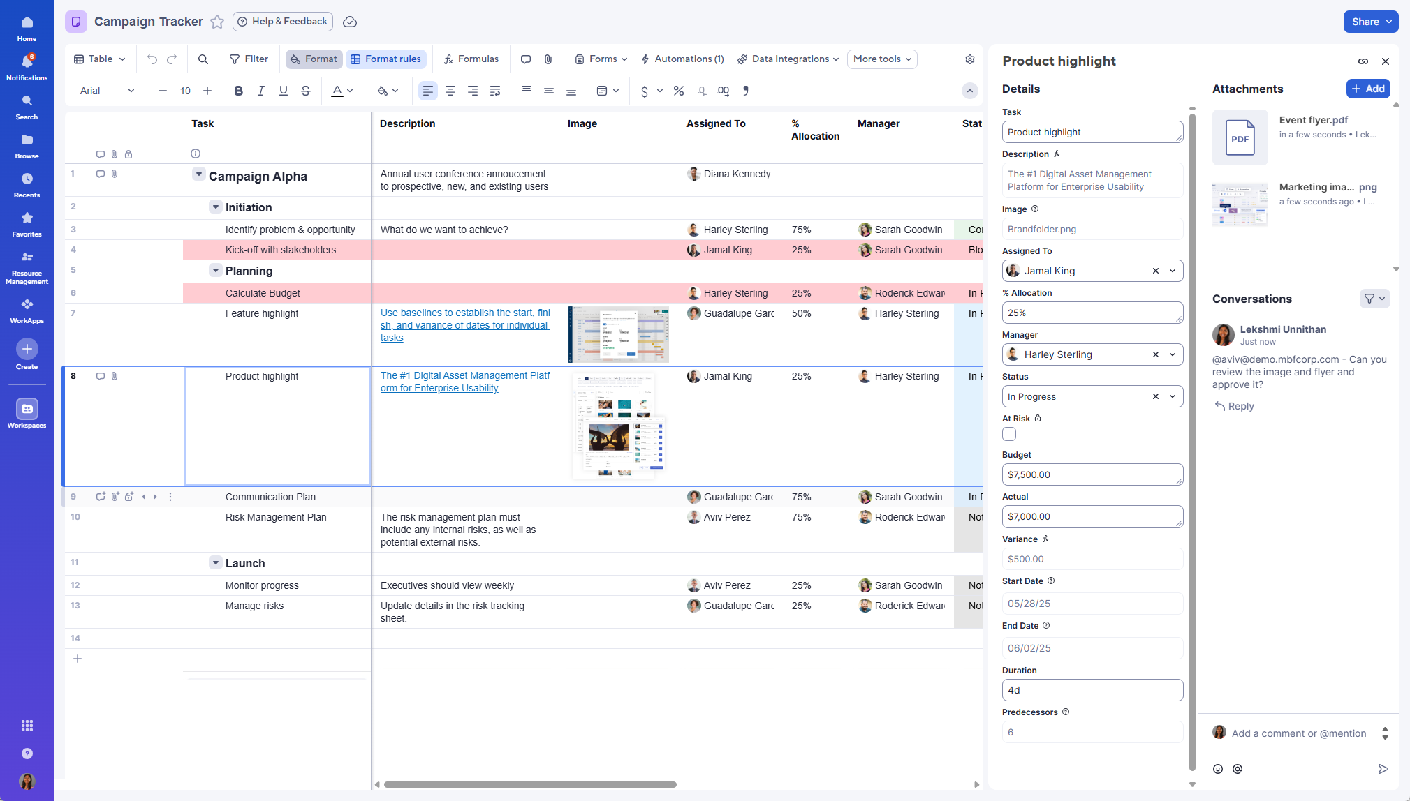1410x801 pixels.
Task: Reply to Lekshmi Unnithan's conversation
Action: coord(1233,405)
